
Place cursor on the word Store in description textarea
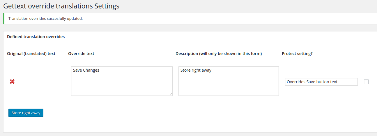click(x=186, y=70)
